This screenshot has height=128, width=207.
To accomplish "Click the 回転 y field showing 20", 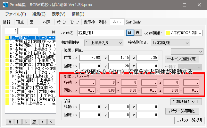I will coord(119,66).
